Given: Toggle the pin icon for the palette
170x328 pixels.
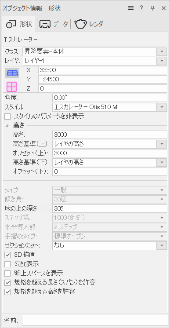Looking at the screenshot, I should [152, 8].
